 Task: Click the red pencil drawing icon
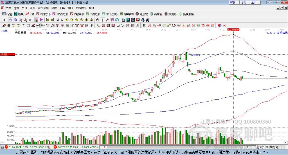coord(4,25)
